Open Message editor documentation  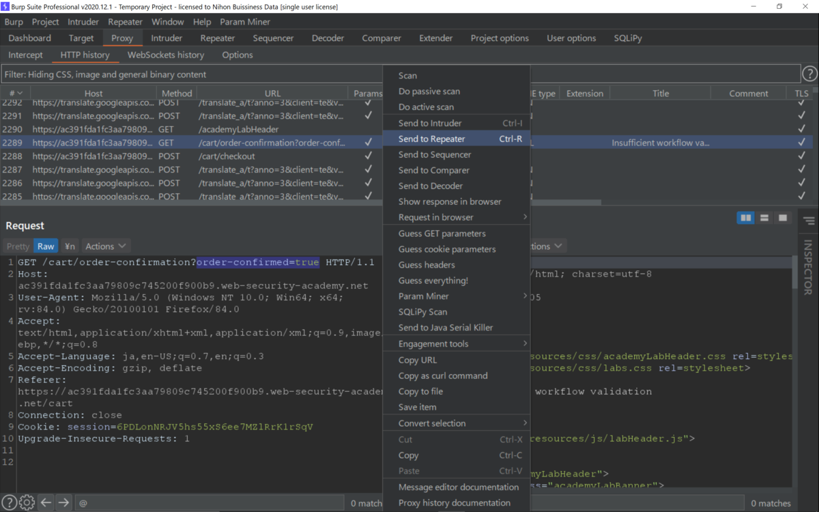[457, 487]
